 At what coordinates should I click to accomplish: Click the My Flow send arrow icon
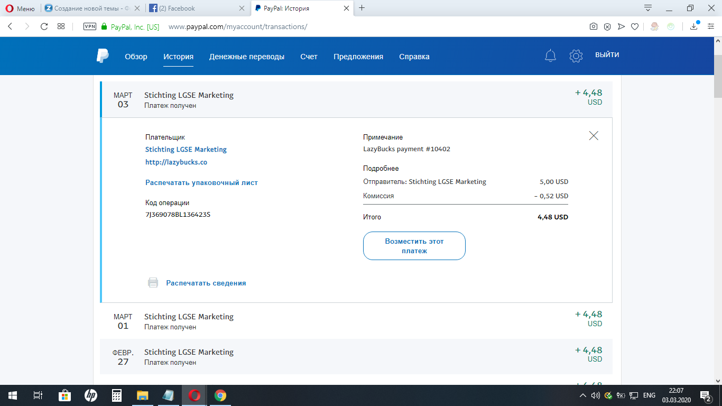coord(621,26)
